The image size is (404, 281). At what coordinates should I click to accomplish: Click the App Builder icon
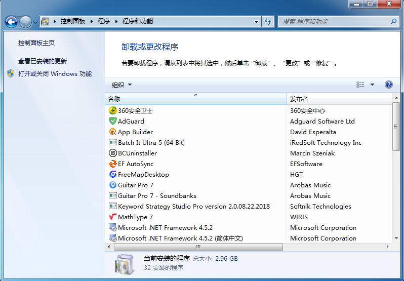pyautogui.click(x=112, y=132)
